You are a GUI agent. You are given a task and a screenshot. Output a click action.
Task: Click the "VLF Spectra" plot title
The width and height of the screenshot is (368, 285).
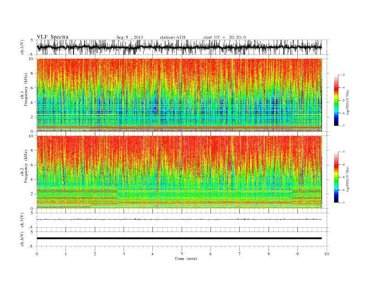[53, 37]
